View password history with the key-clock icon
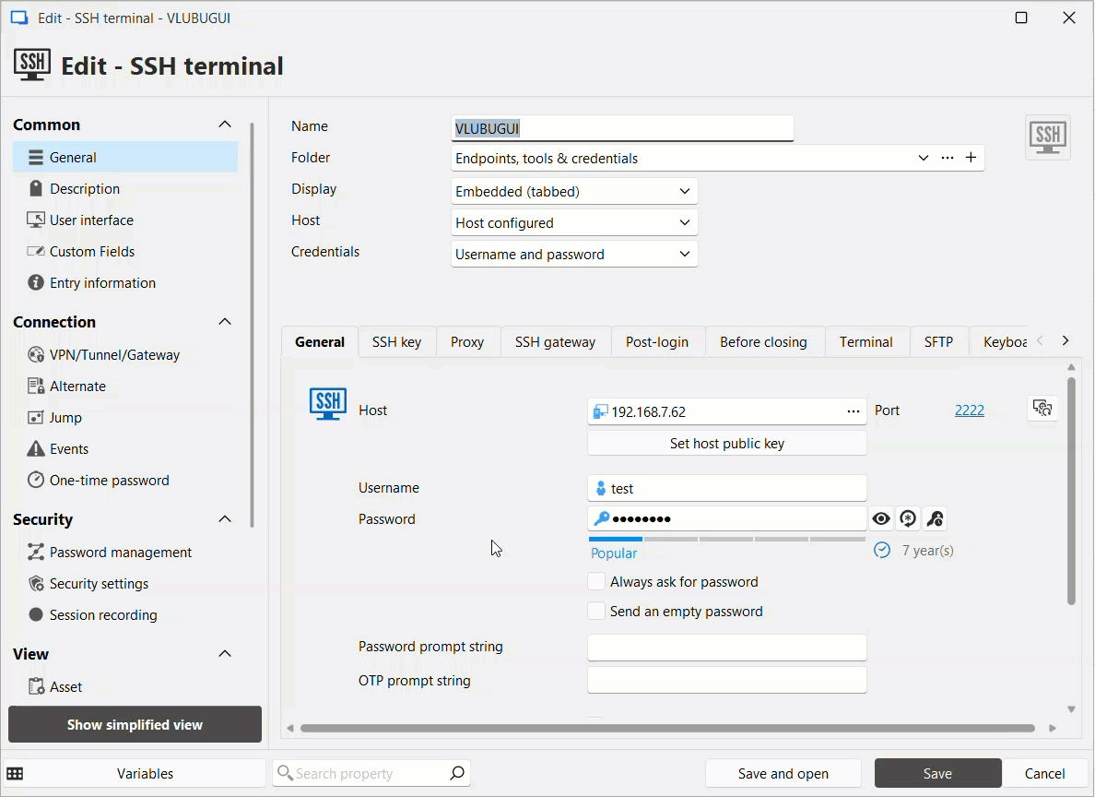Viewport: 1095px width, 797px height. point(935,518)
